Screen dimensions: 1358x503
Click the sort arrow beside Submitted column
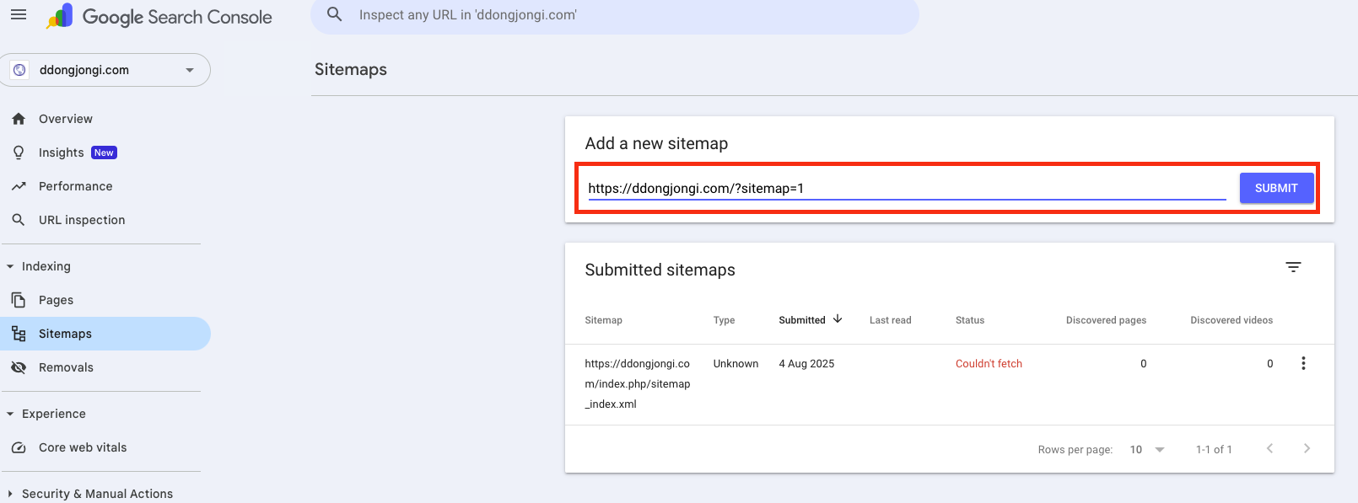838,319
